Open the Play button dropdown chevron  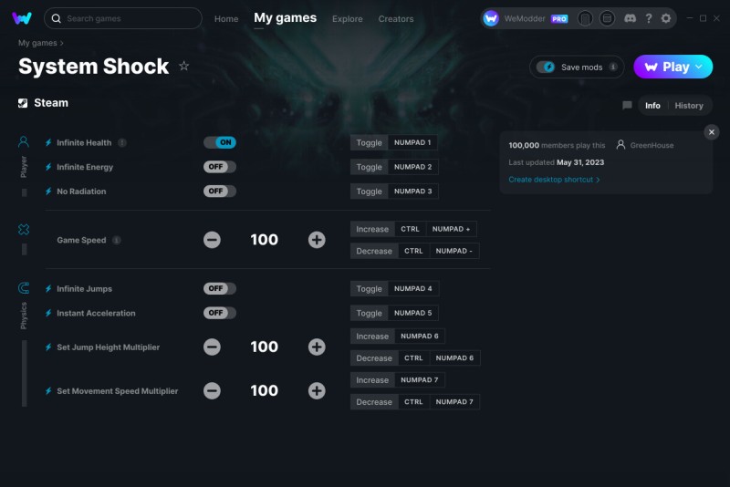pos(699,67)
